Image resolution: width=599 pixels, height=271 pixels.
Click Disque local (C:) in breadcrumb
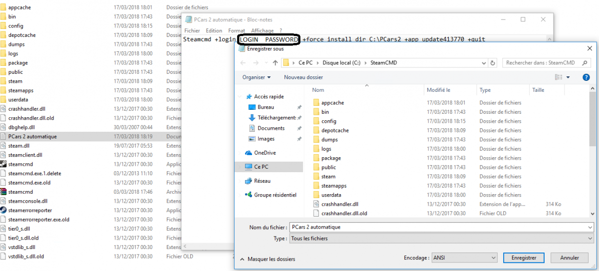point(341,63)
